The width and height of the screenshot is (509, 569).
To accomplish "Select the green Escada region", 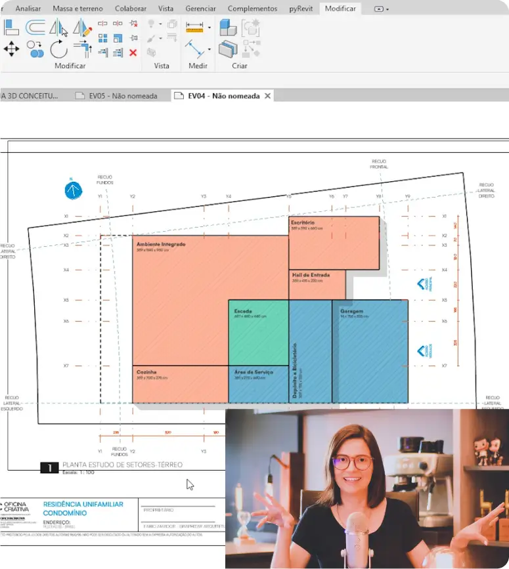I will 259,332.
